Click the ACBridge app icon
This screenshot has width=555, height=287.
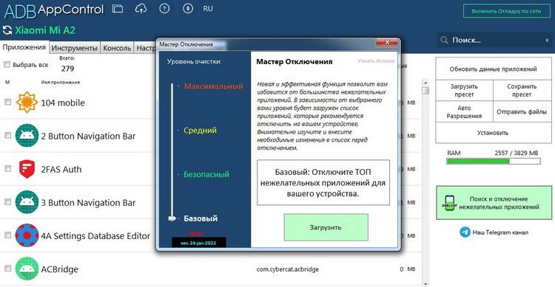(x=27, y=269)
